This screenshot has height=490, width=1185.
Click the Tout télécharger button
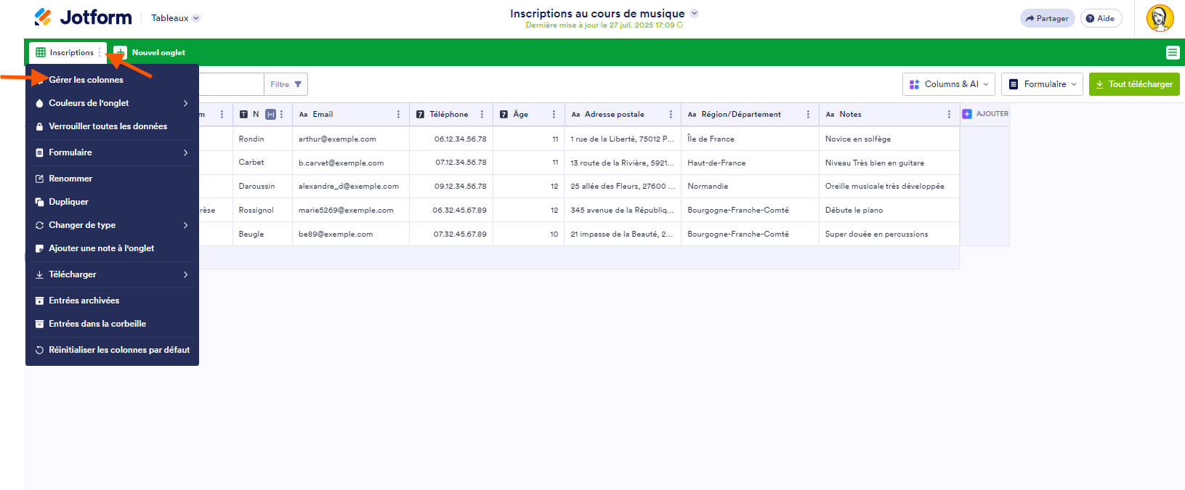click(1134, 84)
